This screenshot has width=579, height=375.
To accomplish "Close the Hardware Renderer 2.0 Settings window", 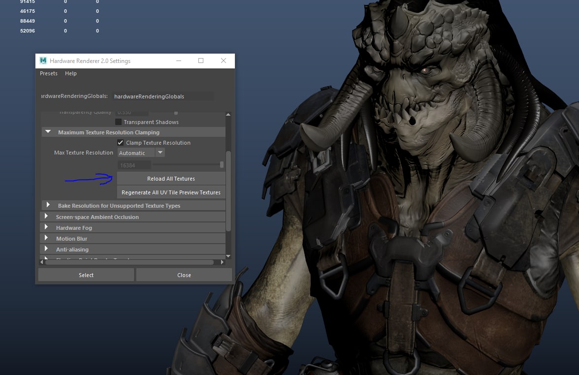I will coord(224,61).
